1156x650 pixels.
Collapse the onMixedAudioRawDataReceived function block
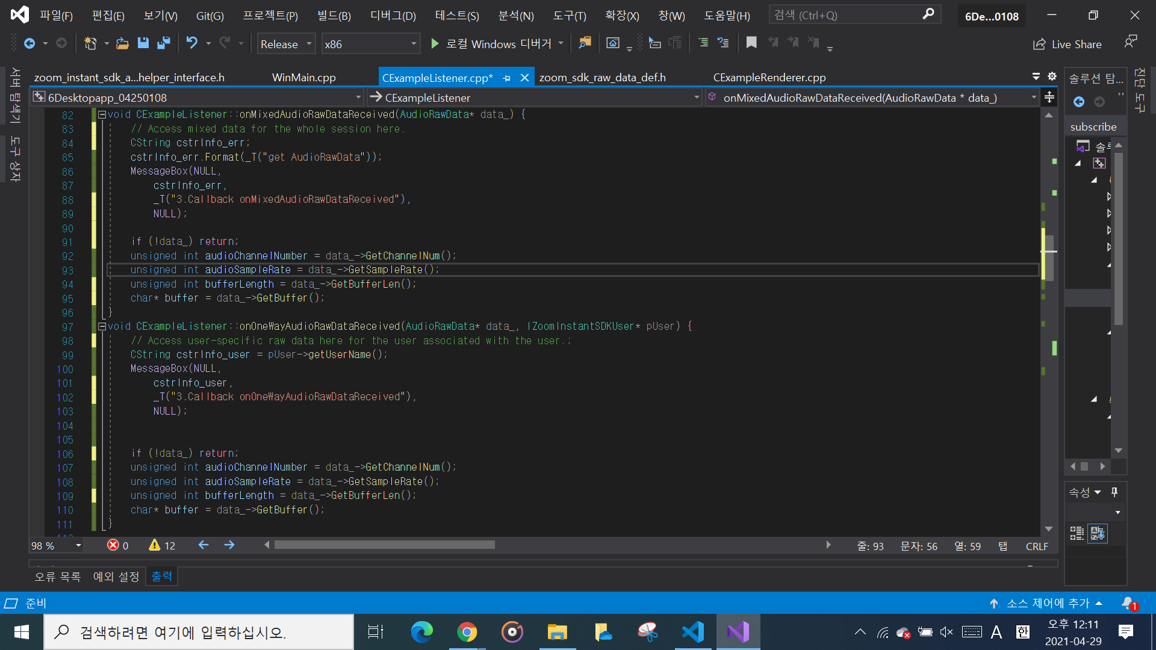click(x=102, y=114)
